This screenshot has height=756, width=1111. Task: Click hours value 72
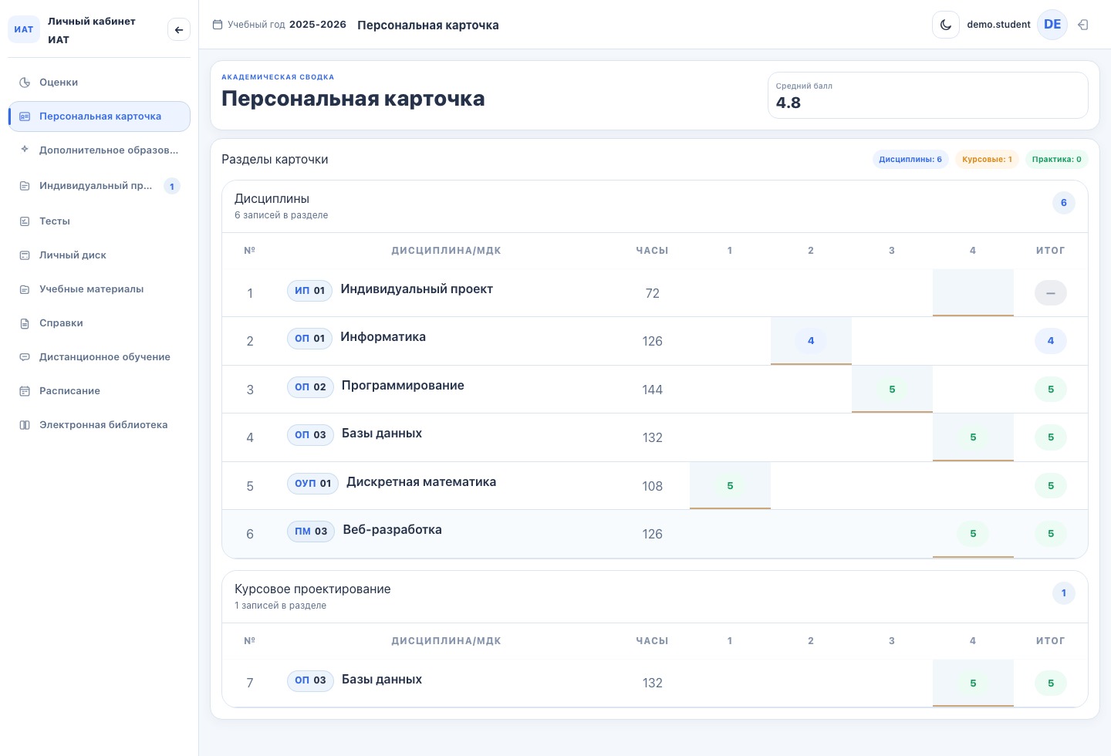653,293
